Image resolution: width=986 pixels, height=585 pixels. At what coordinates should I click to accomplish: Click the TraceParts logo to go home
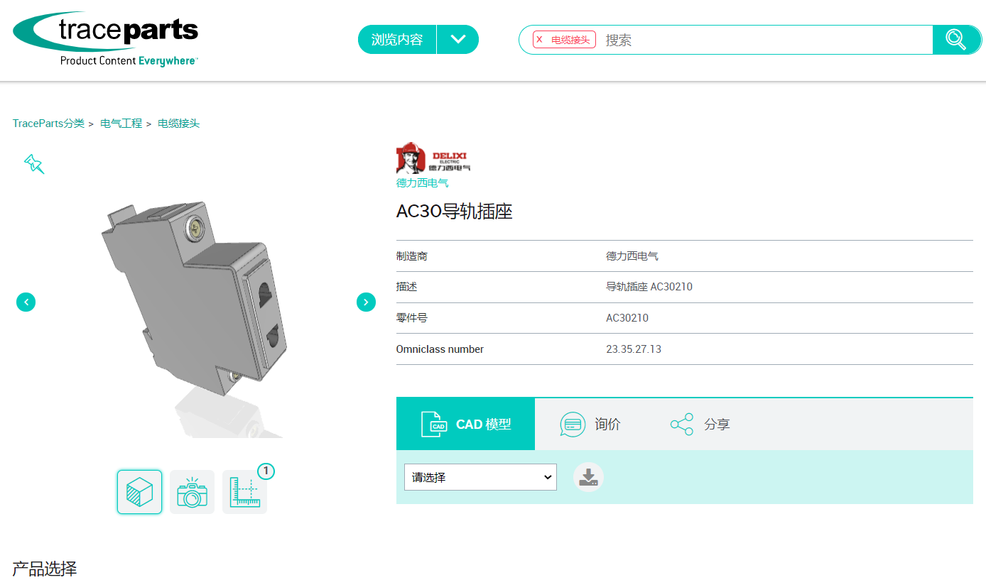(x=105, y=40)
